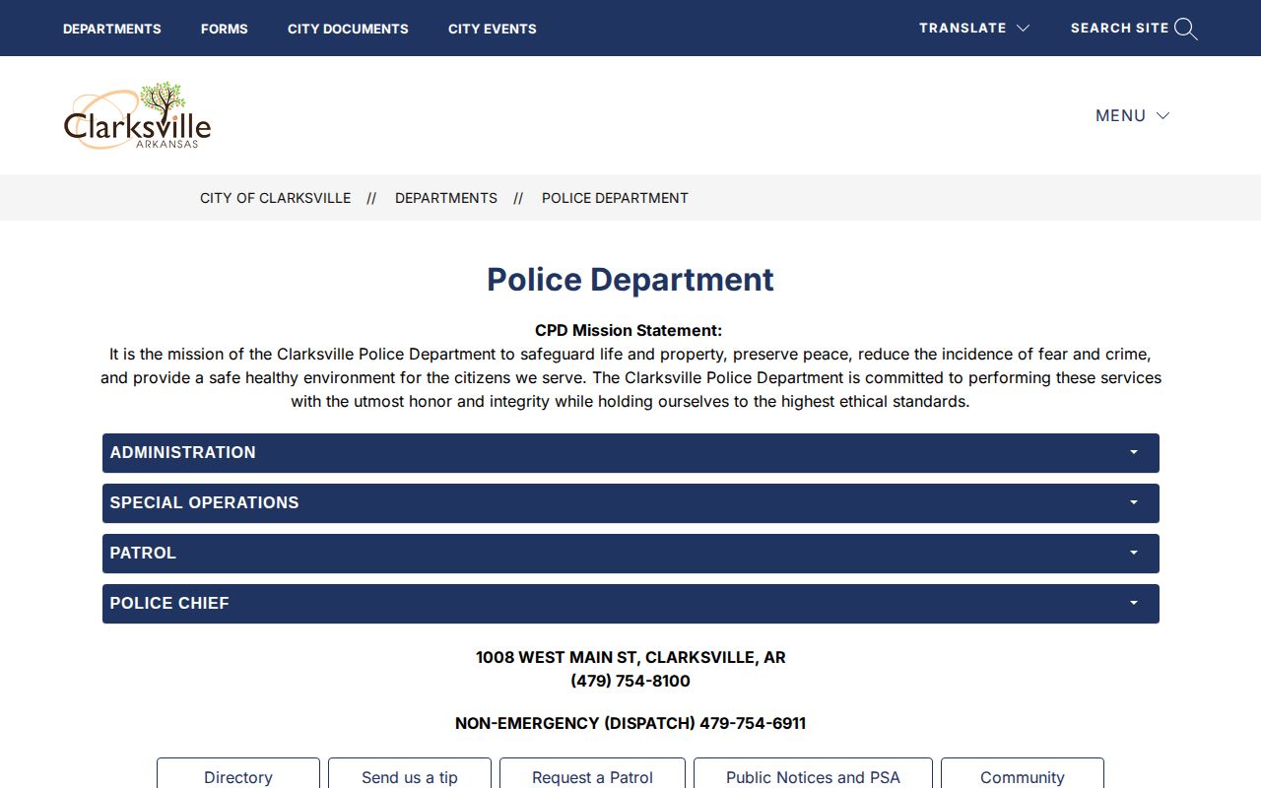
Task: Click the CPD Mission Statement heading
Action: pos(629,331)
